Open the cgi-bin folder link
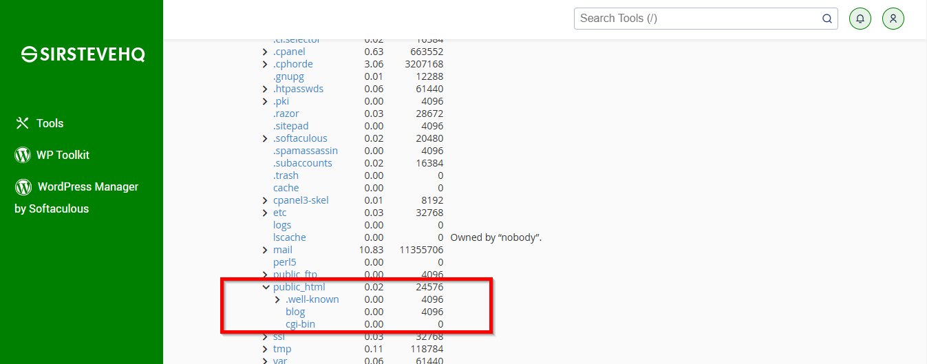 click(301, 324)
